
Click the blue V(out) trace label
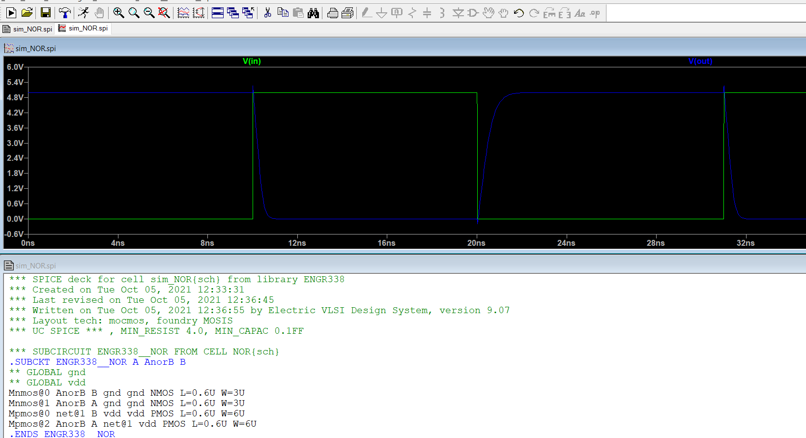(x=700, y=61)
